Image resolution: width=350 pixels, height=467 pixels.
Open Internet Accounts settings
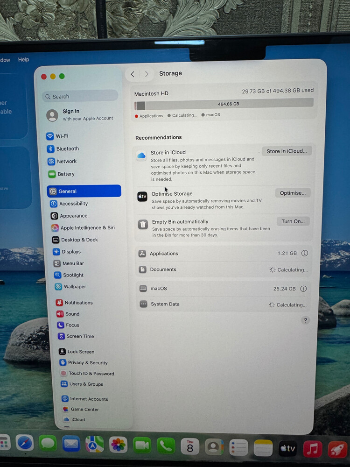pyautogui.click(x=85, y=399)
